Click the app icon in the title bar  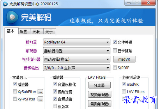click(x=5, y=4)
